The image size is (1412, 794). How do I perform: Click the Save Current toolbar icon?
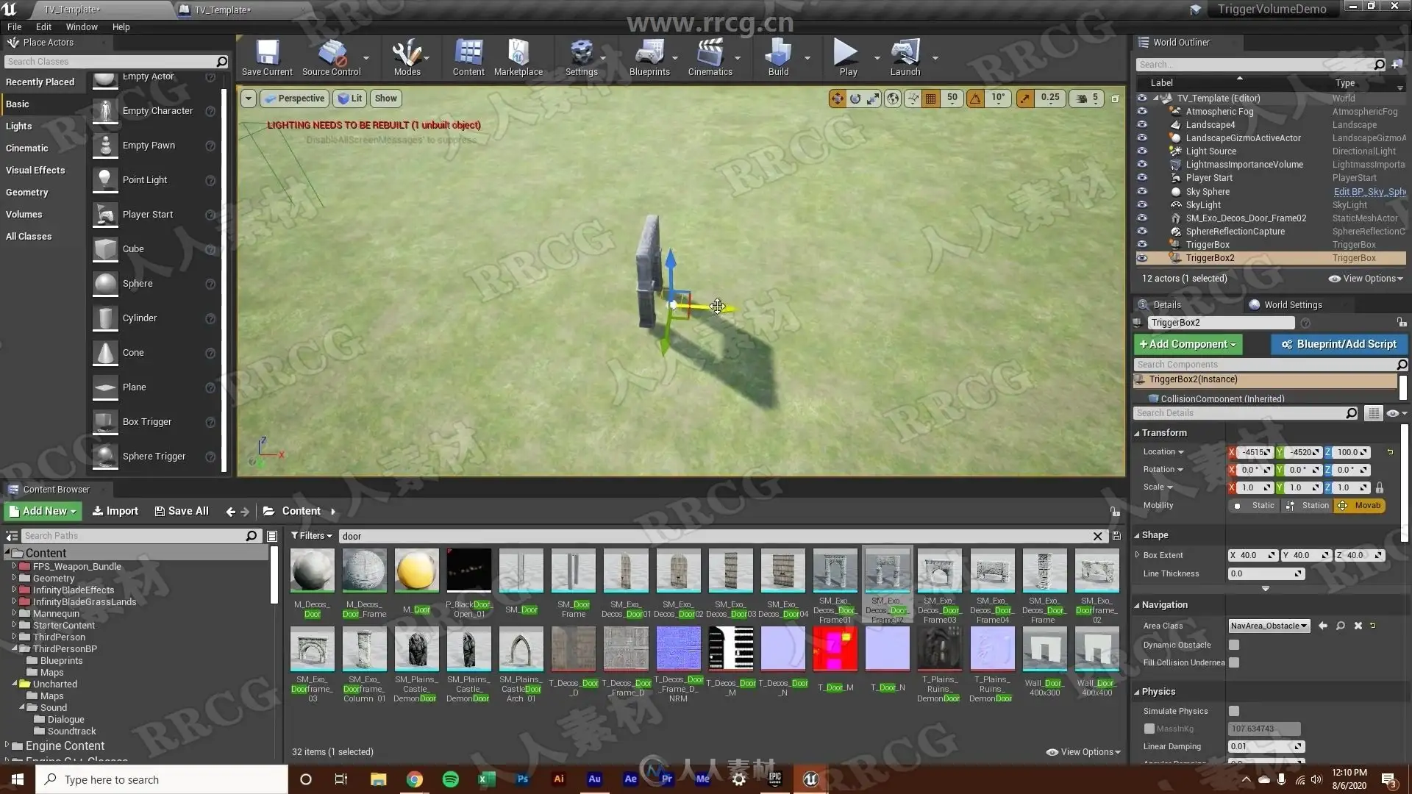click(267, 57)
